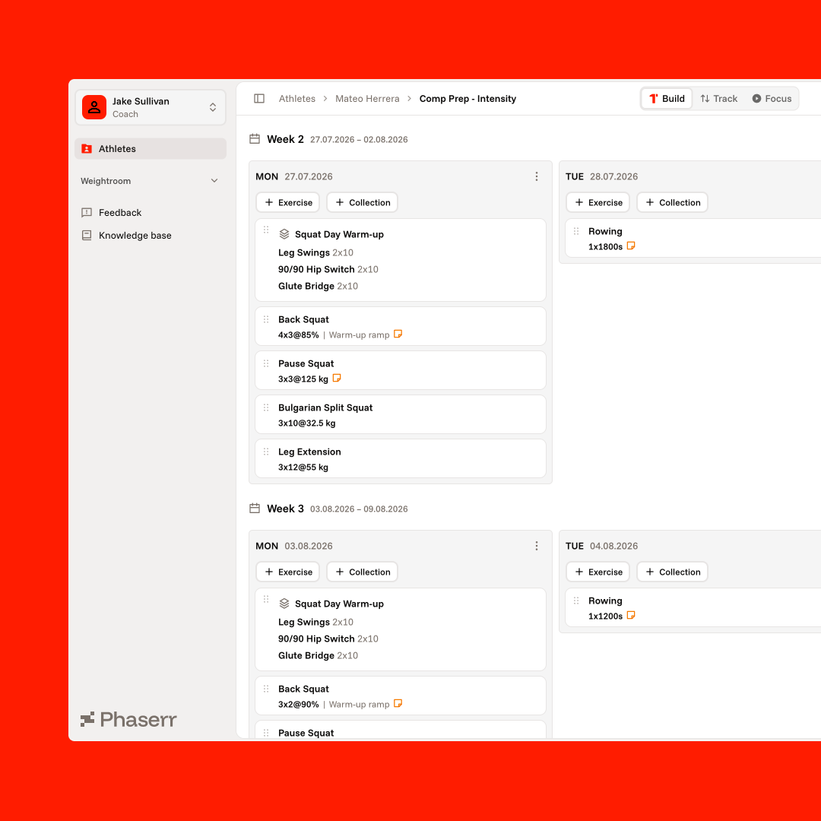Go to Mateo Herrera breadcrumb

pos(367,98)
